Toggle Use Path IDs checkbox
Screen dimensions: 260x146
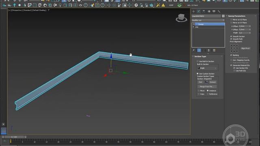pyautogui.click(x=234, y=71)
